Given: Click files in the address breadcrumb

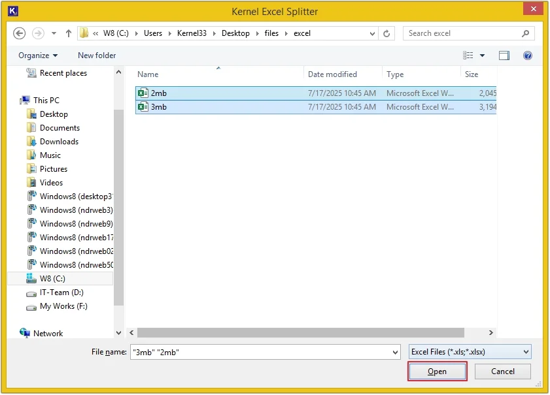Looking at the screenshot, I should click(271, 33).
